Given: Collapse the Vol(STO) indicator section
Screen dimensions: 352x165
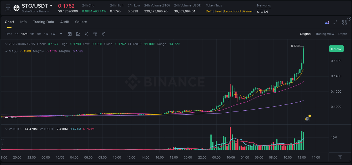Looking at the screenshot, I should click(x=6, y=129).
